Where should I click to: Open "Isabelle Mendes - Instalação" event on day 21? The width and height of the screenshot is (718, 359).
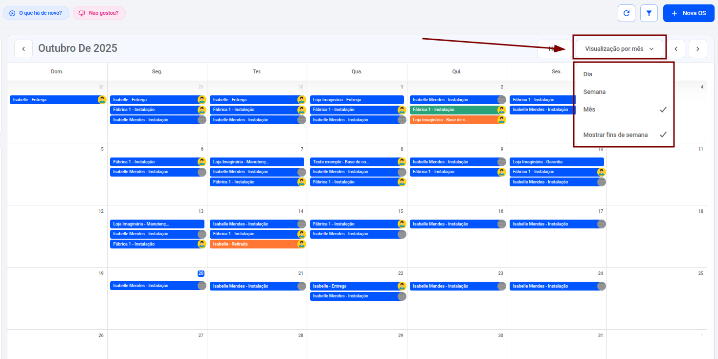click(x=258, y=286)
